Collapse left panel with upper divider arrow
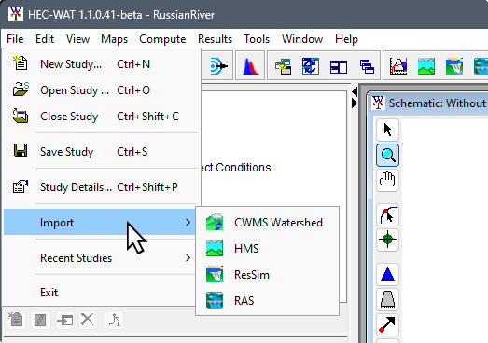The height and width of the screenshot is (343, 488). 355,91
